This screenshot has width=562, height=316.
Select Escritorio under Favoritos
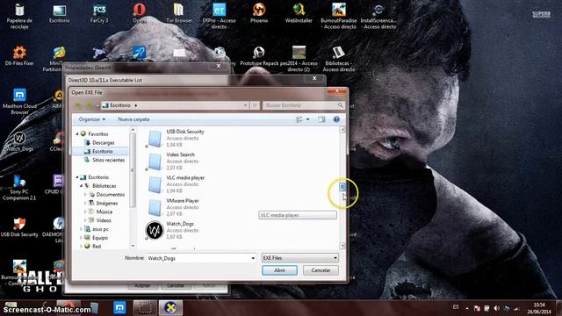pyautogui.click(x=103, y=151)
